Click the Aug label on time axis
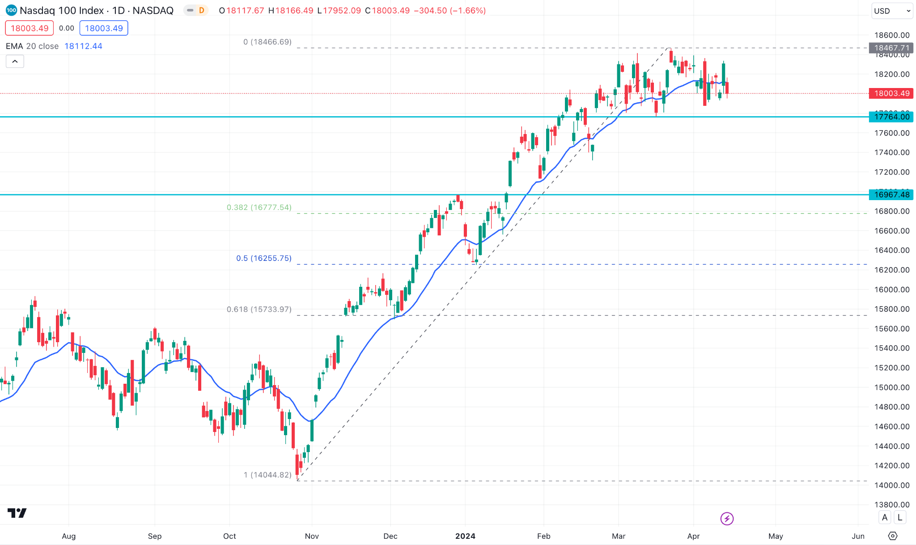The width and height of the screenshot is (916, 545). click(68, 536)
